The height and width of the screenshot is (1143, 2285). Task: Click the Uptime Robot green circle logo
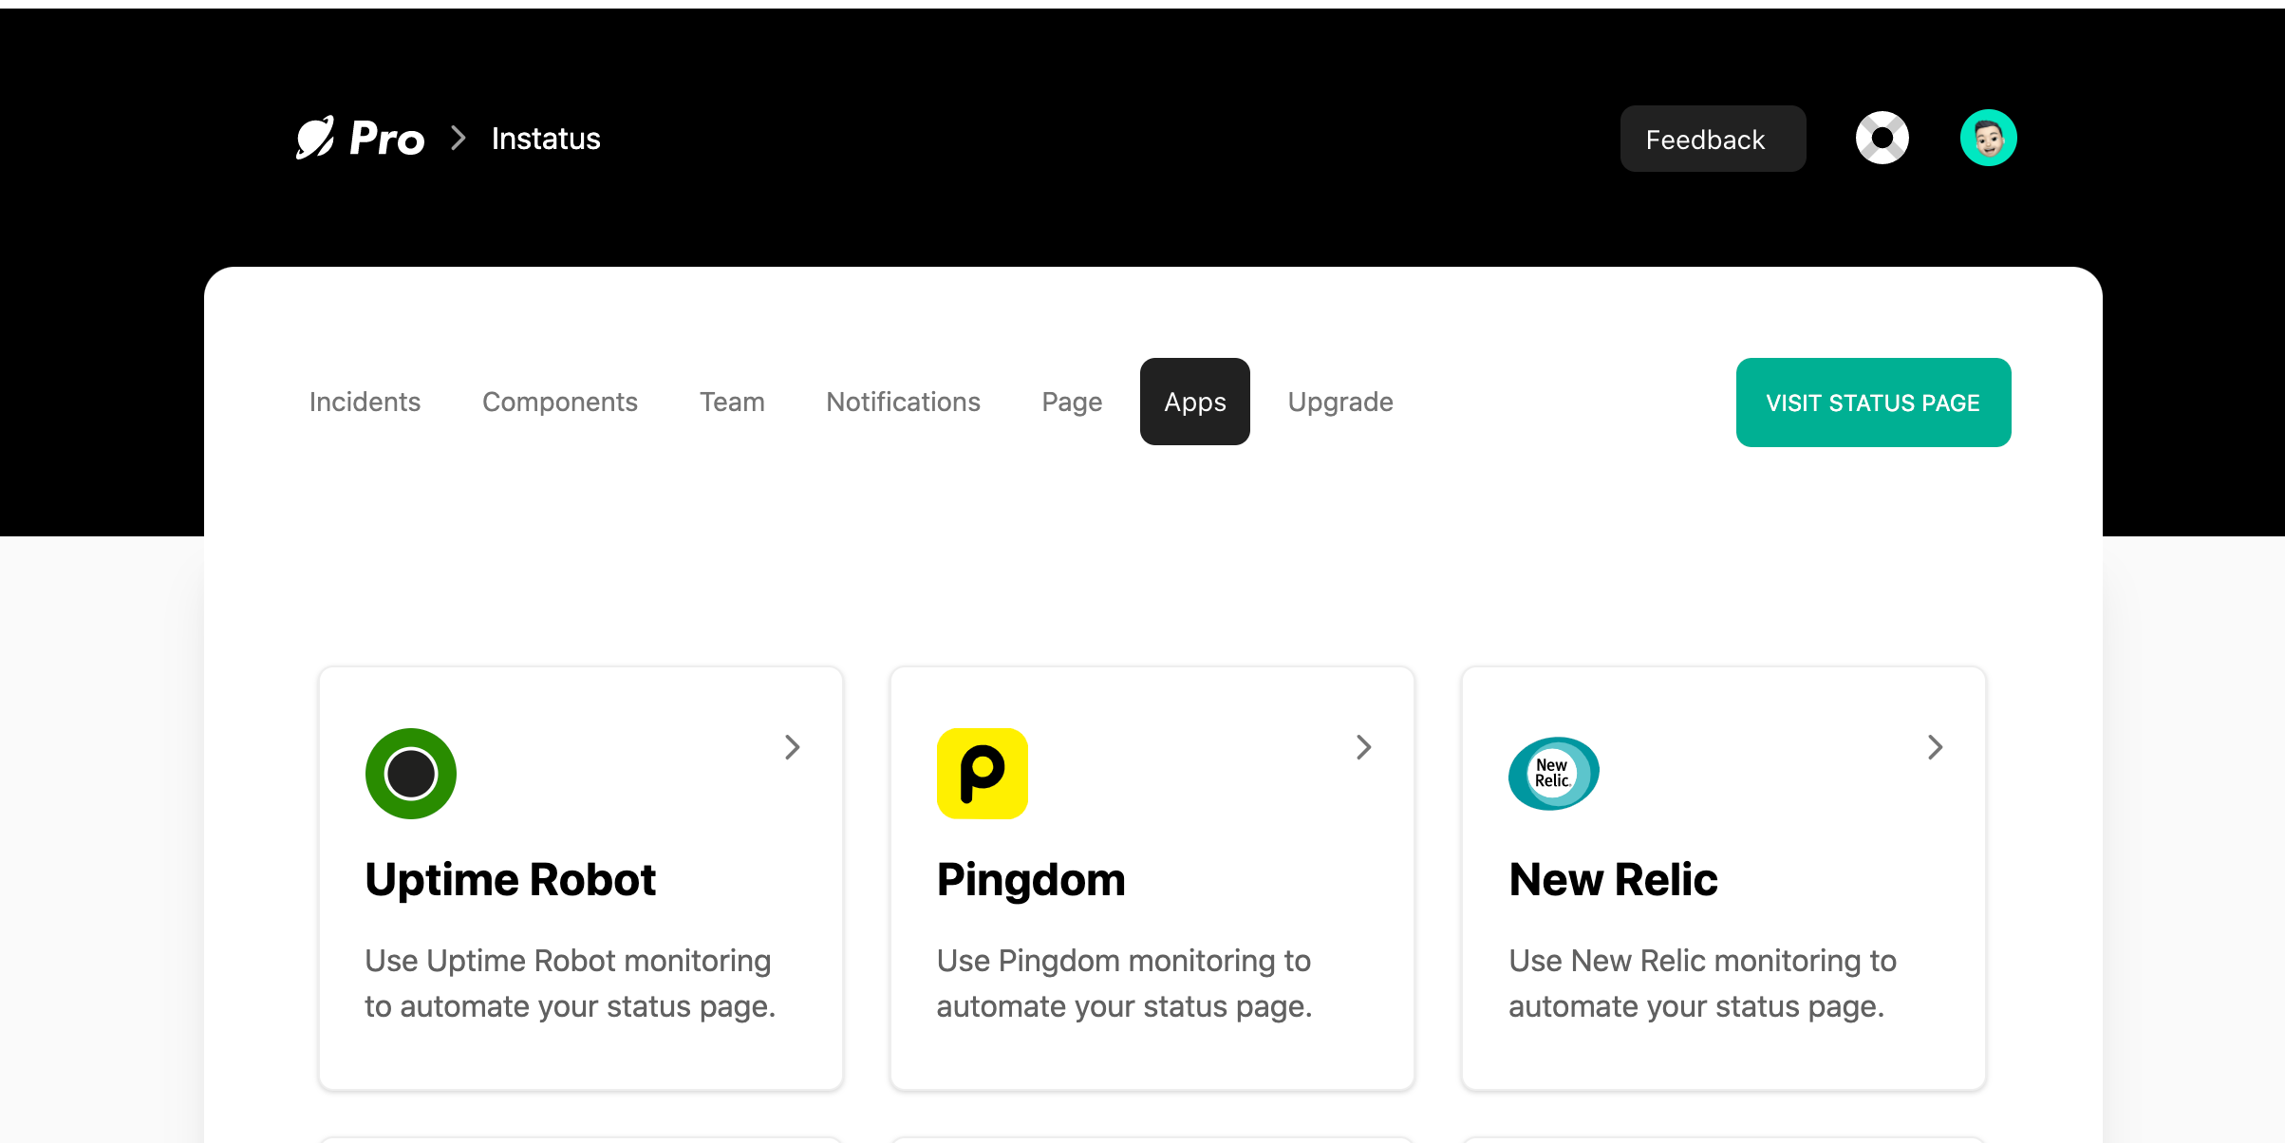coord(411,773)
